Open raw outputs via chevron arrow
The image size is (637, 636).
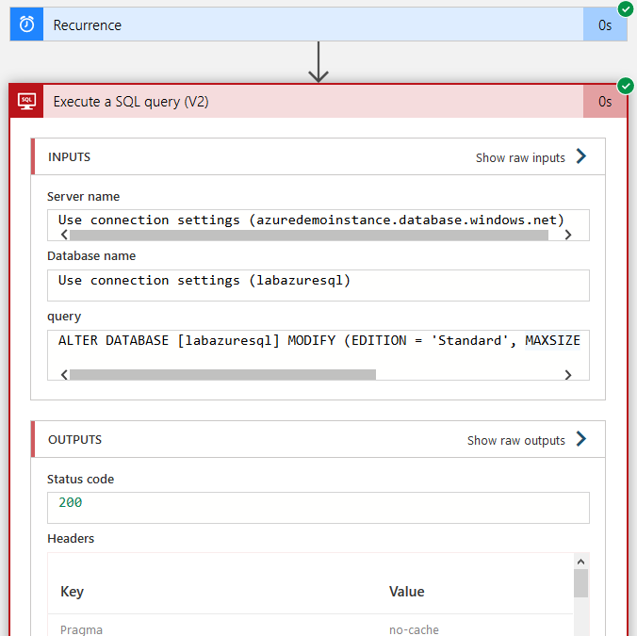[x=581, y=440]
